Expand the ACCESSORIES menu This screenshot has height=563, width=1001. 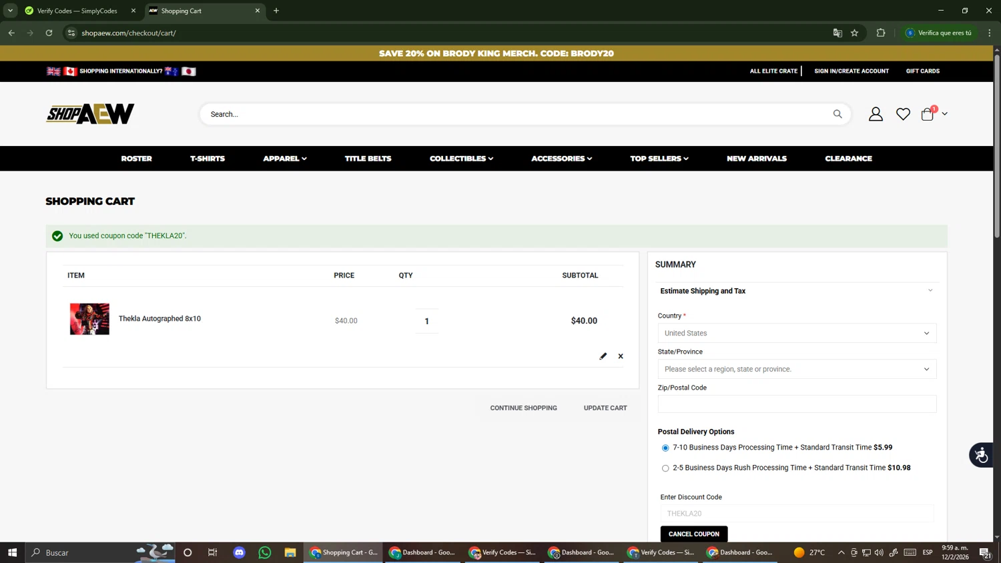561,159
